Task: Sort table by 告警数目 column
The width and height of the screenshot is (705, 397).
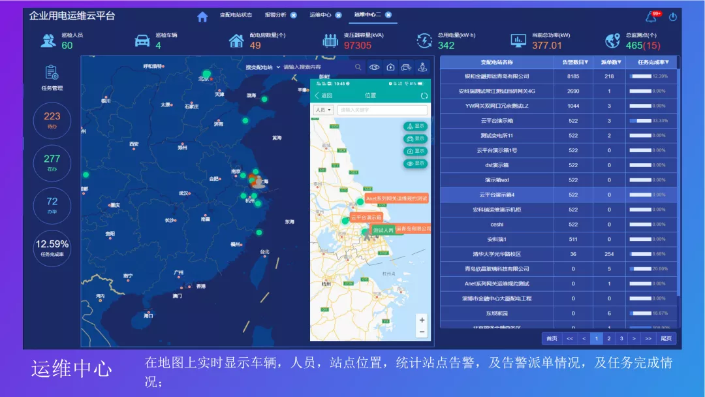Action: pyautogui.click(x=575, y=62)
